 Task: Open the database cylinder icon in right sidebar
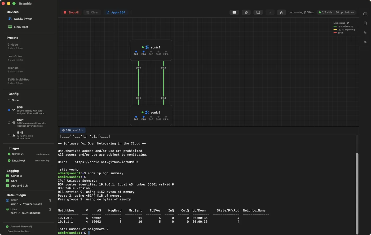tap(365, 23)
